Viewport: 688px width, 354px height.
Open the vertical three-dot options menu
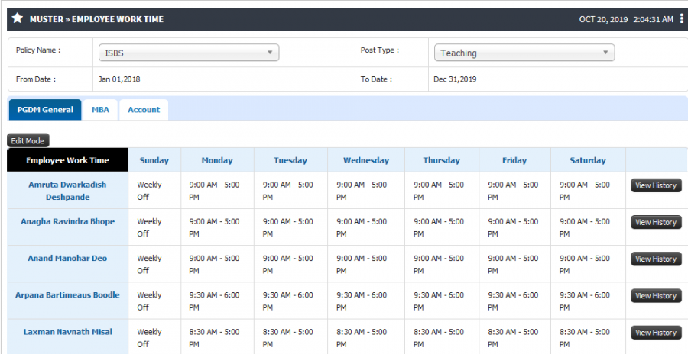tap(681, 18)
